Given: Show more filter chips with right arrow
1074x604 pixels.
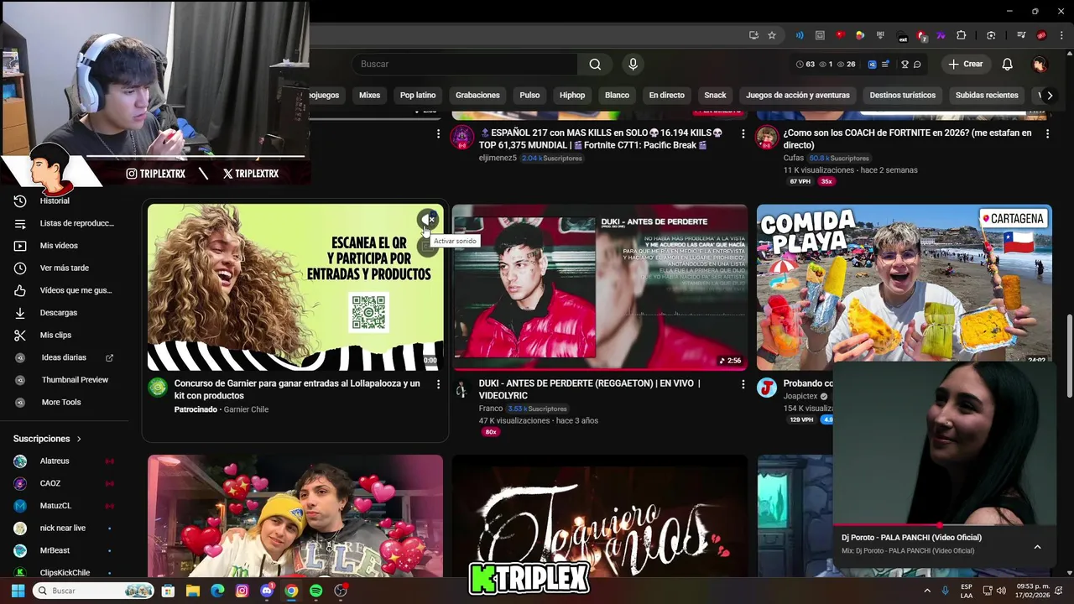Looking at the screenshot, I should [1050, 96].
